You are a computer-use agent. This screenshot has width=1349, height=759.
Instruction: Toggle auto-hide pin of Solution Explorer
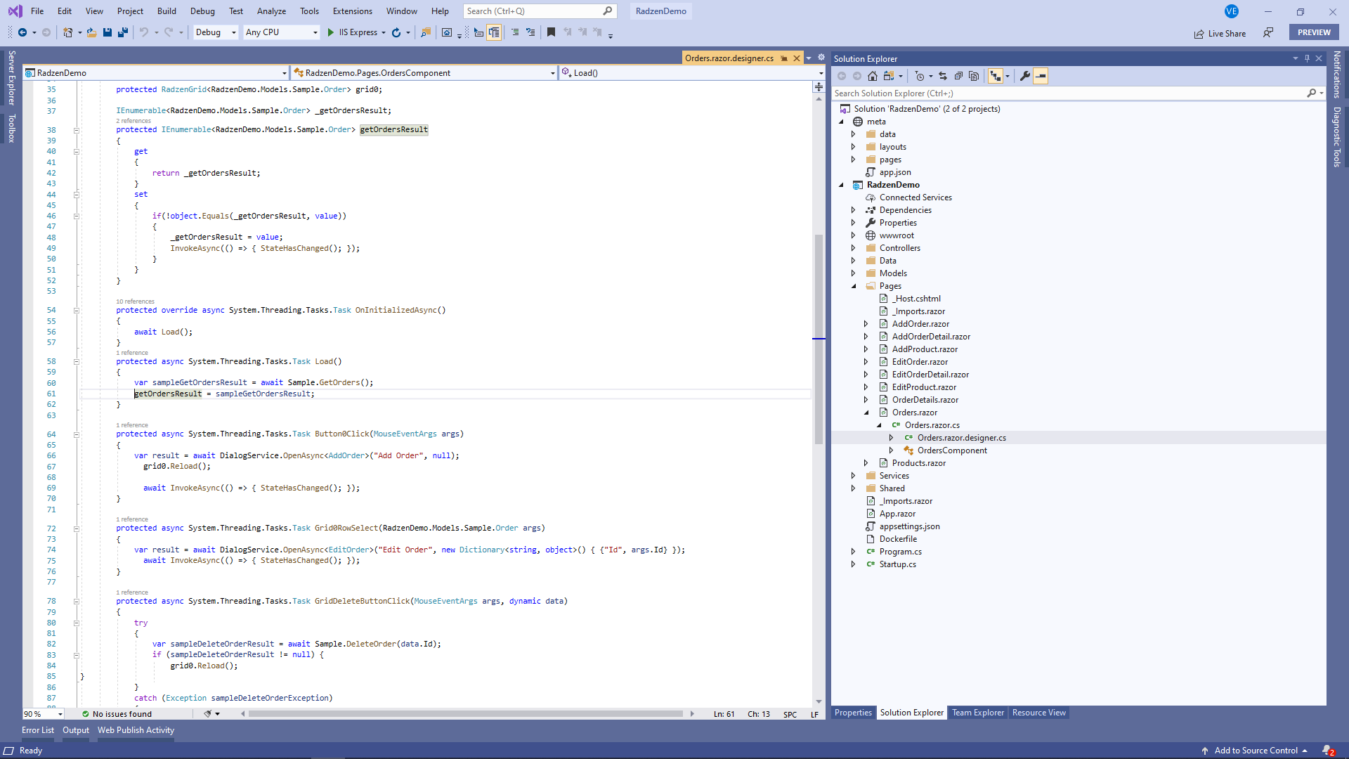click(1308, 58)
